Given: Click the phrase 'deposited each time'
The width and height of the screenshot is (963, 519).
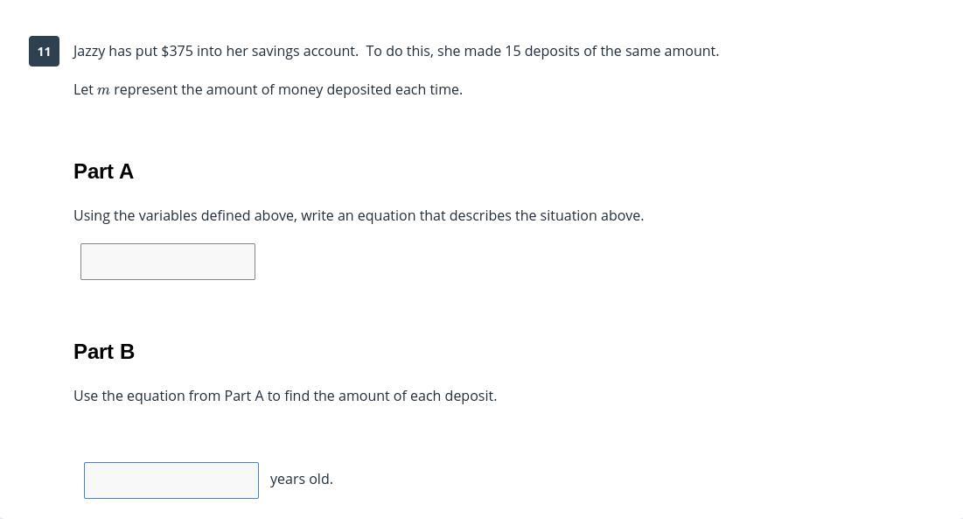Looking at the screenshot, I should pos(393,89).
